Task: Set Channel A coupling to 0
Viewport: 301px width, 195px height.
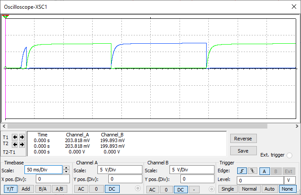Action: (97, 189)
